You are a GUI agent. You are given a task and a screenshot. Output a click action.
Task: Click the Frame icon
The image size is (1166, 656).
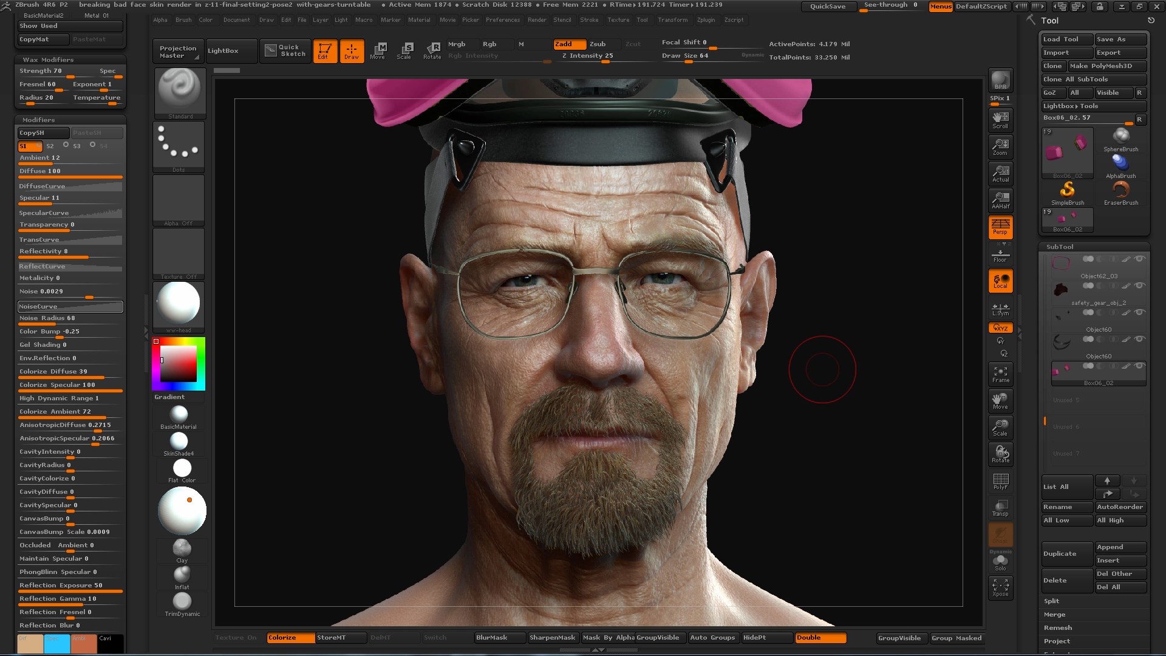click(x=1000, y=374)
